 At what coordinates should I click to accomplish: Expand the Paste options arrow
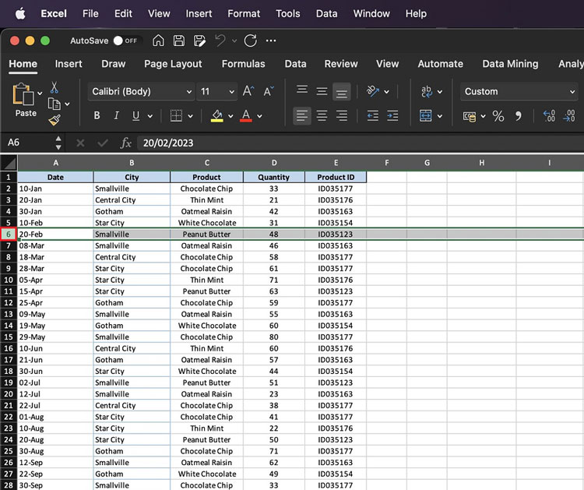(40, 93)
